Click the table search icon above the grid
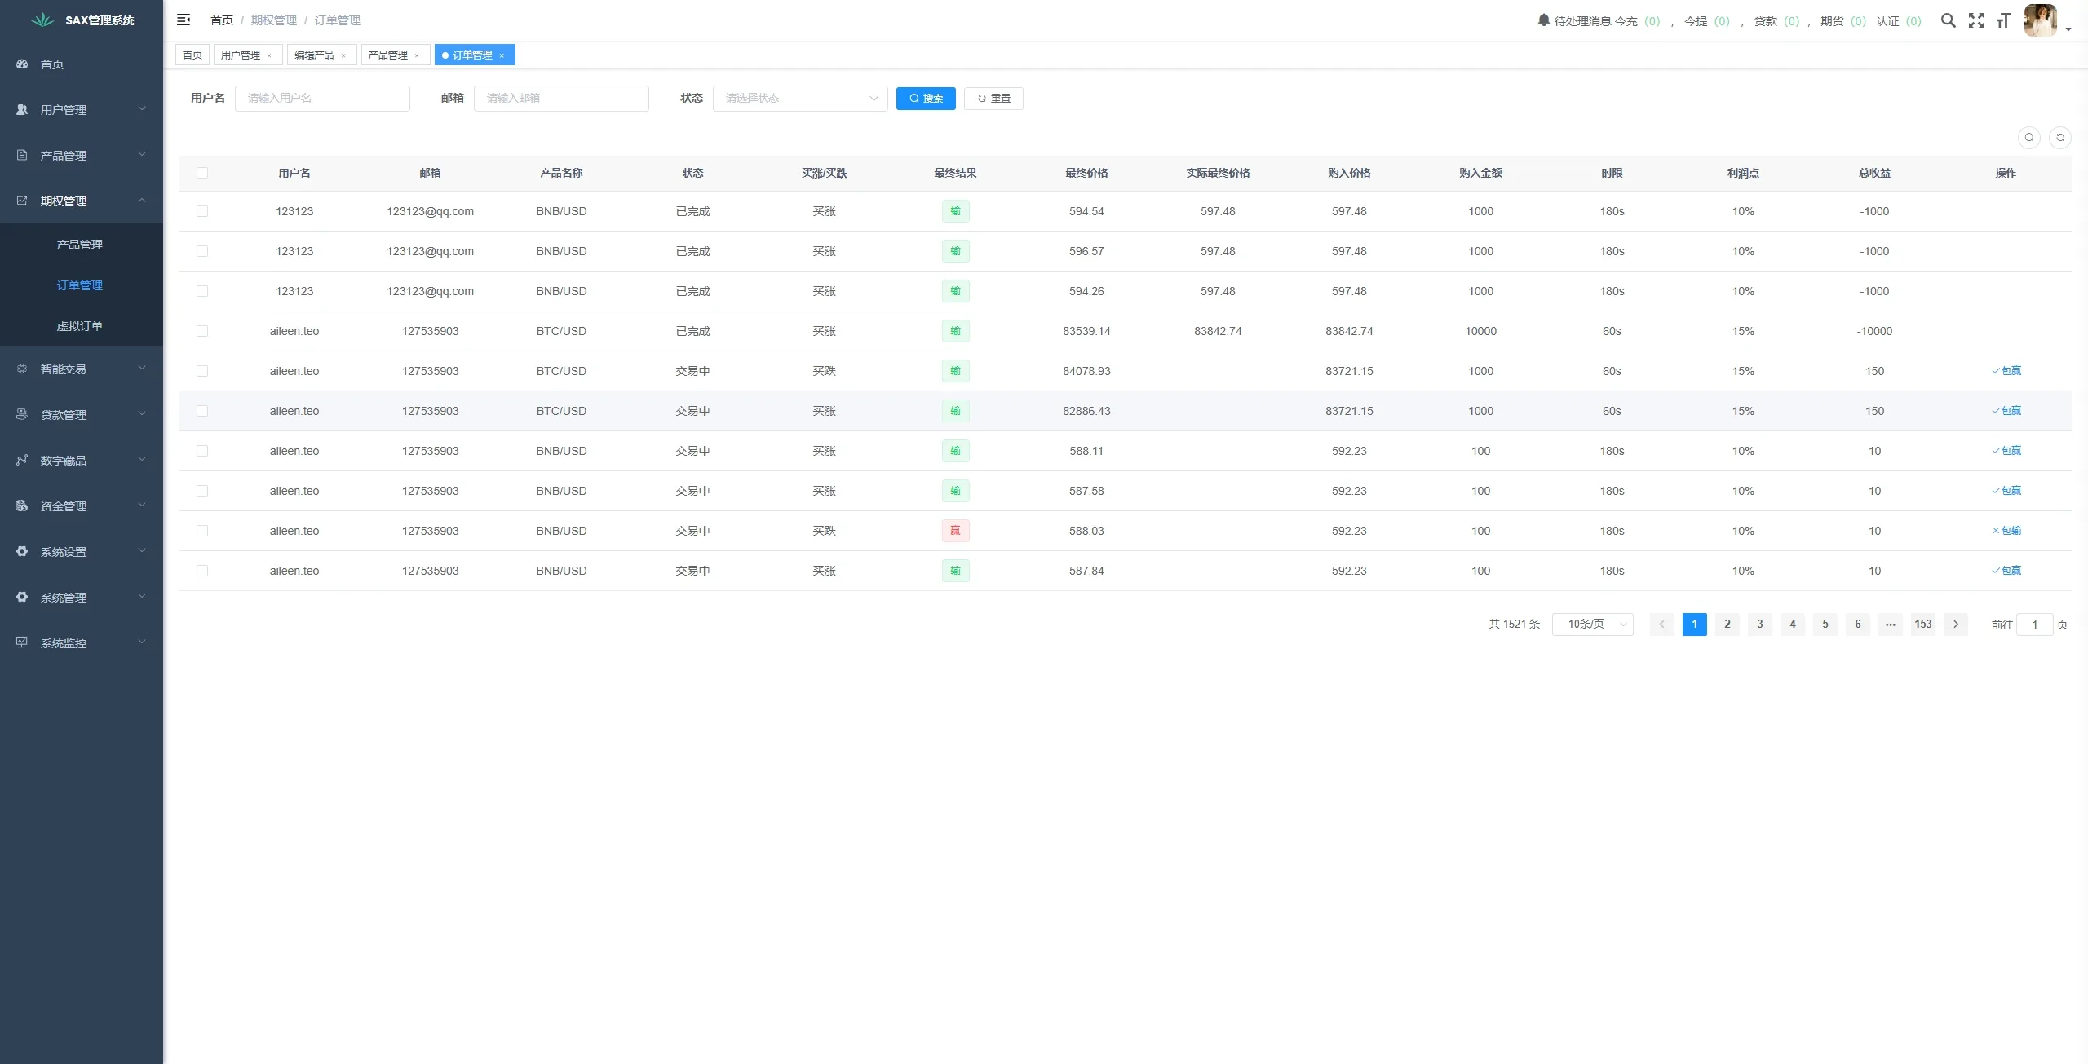This screenshot has height=1064, width=2088. [x=2029, y=137]
